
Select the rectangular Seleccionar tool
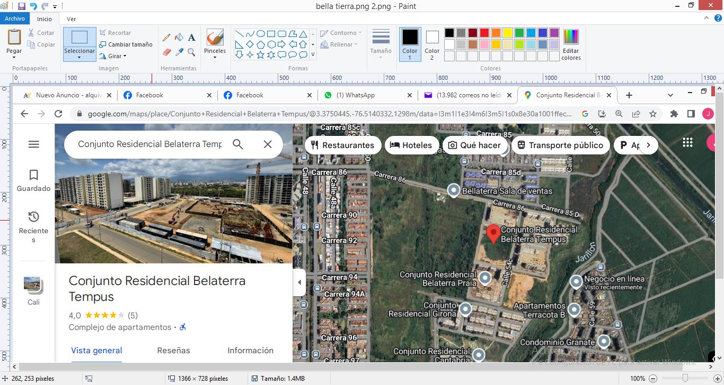click(x=80, y=37)
